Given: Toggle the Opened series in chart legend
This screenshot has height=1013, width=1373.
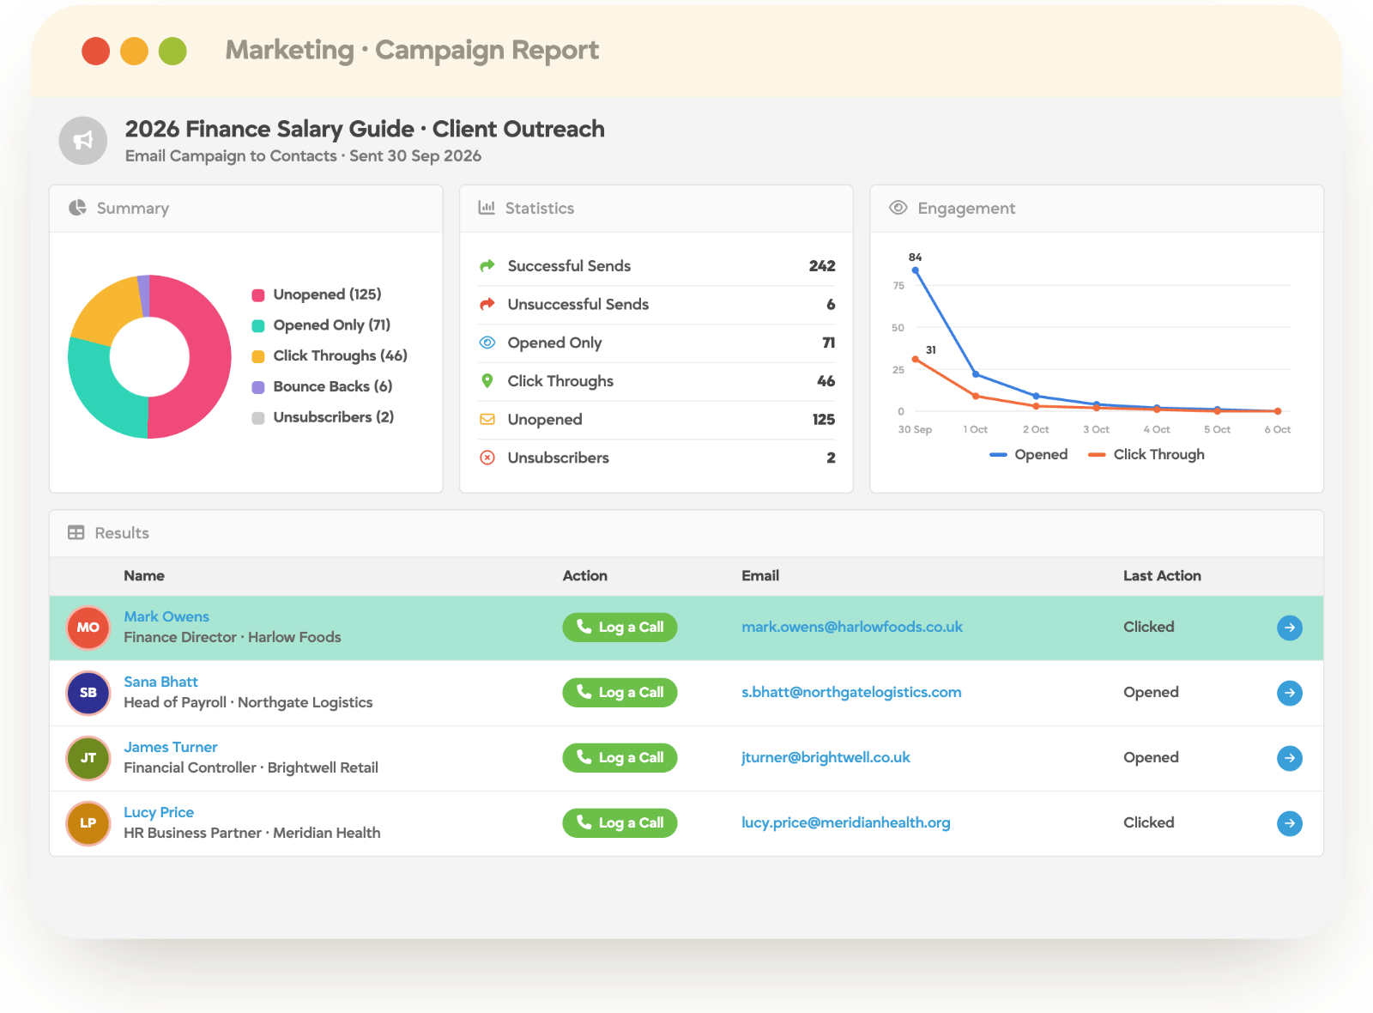Looking at the screenshot, I should tap(1029, 454).
